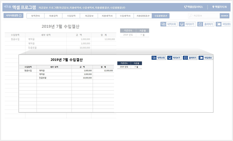Switch to the 수입내역서 tab
The height and width of the screenshot is (141, 233).
pyautogui.click(x=125, y=16)
